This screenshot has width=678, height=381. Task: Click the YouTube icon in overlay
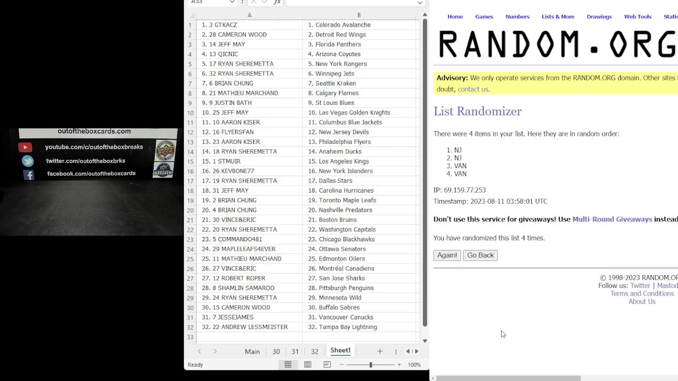[x=25, y=147]
